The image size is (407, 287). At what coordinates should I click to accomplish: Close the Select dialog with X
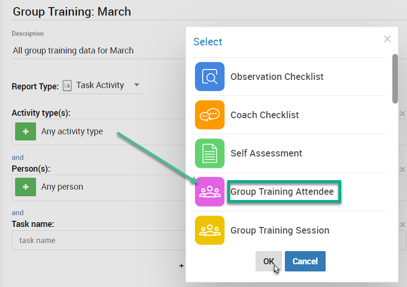[x=387, y=39]
